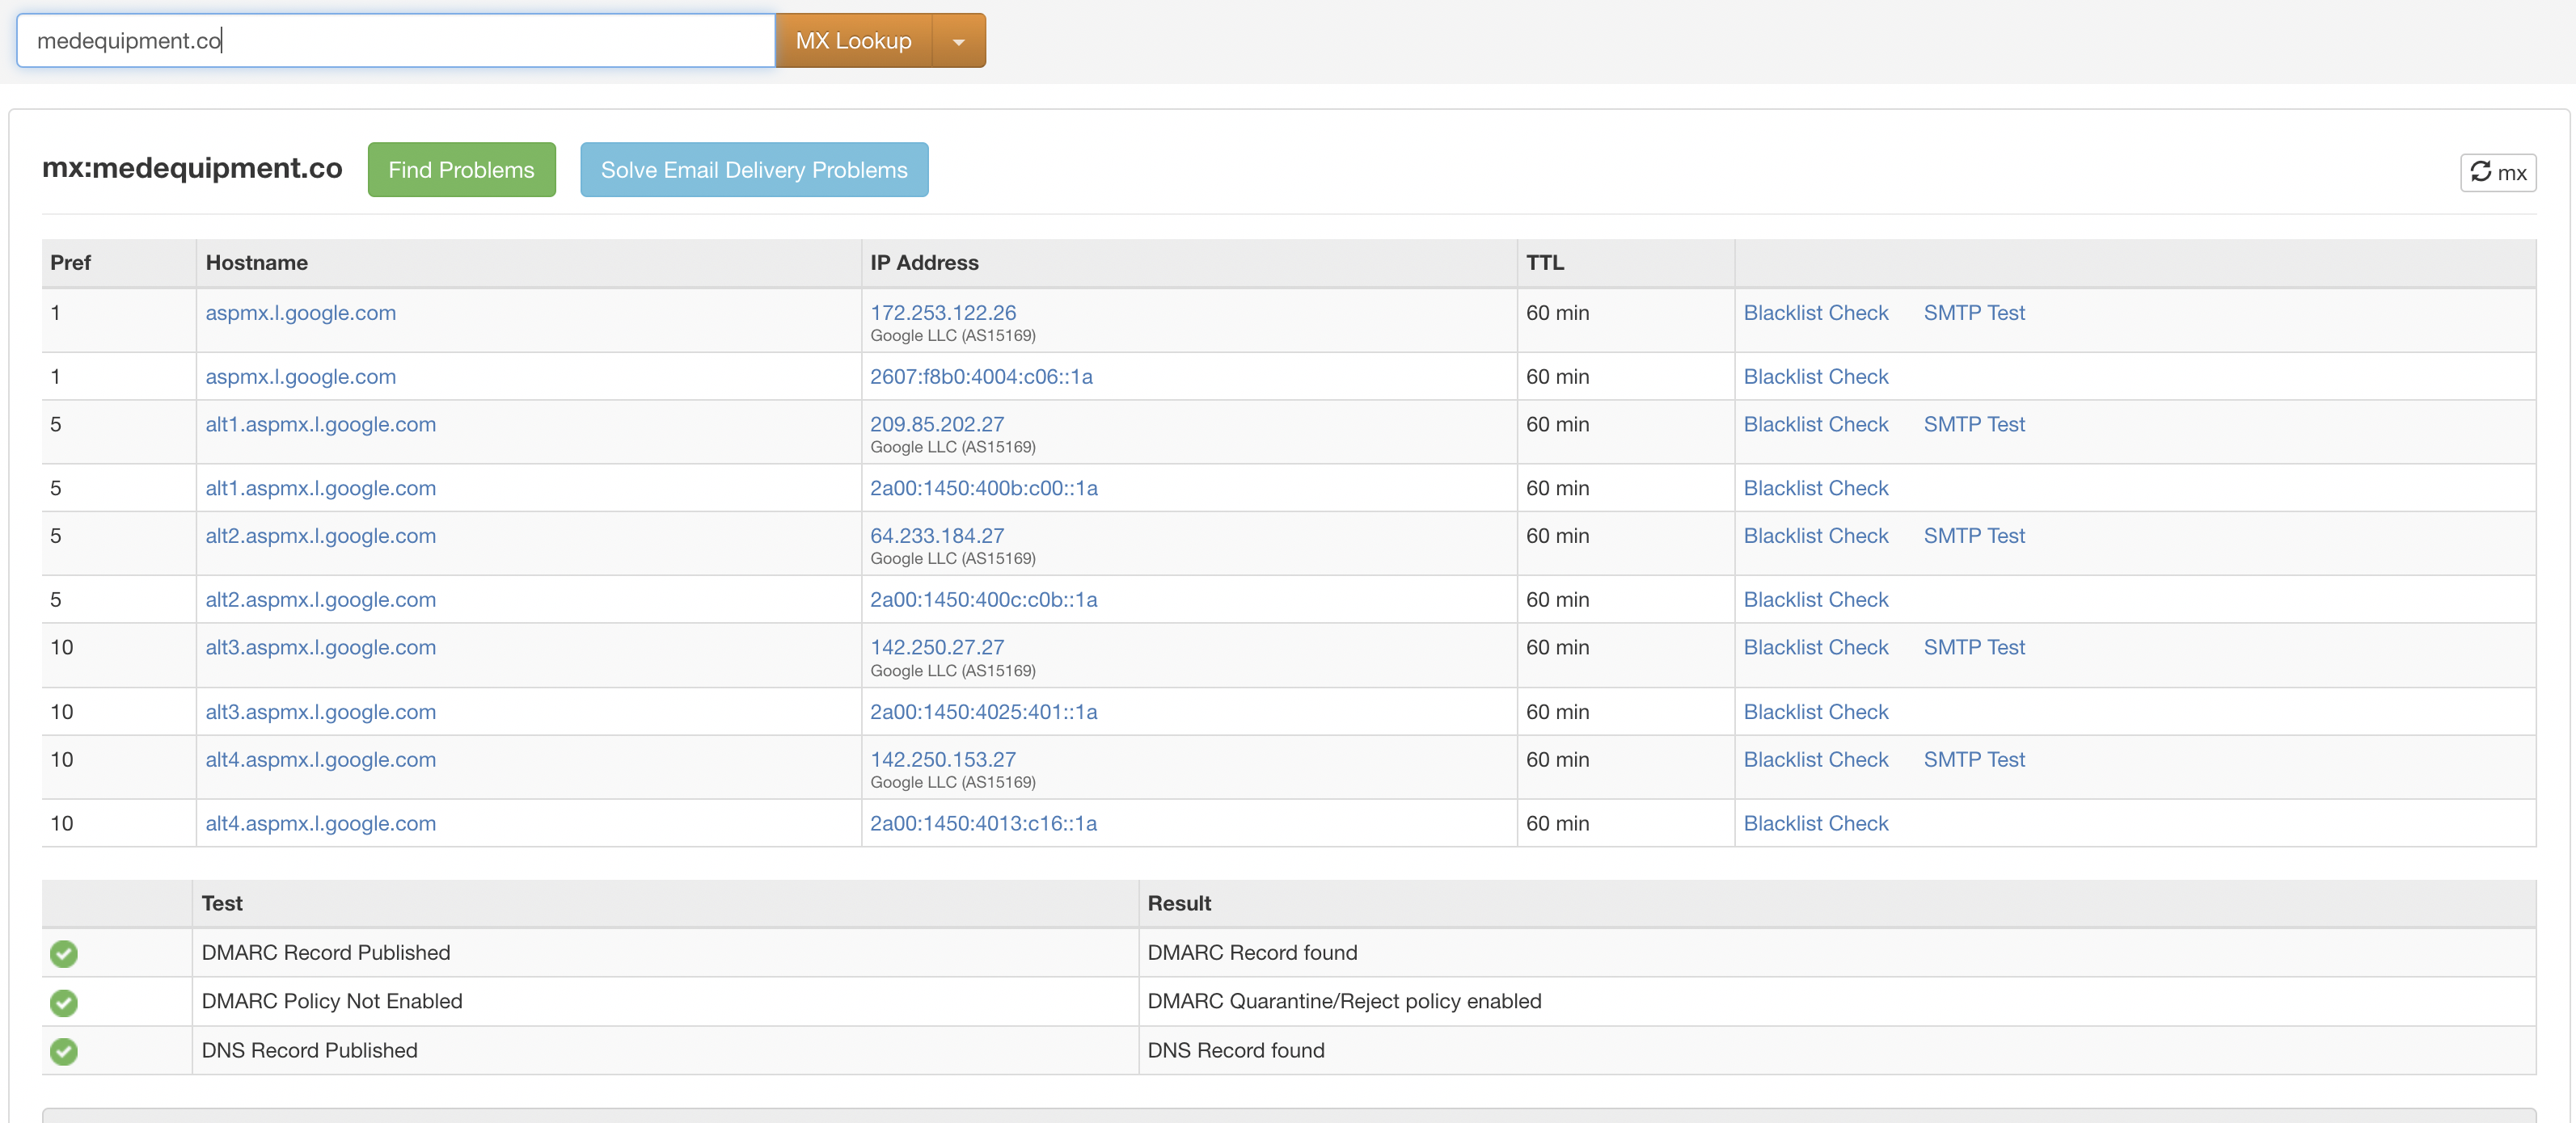Screen dimensions: 2576x1123
Task: Run Blacklist Check for 2607:f8b0:4004:c06::1a row
Action: (x=1816, y=376)
